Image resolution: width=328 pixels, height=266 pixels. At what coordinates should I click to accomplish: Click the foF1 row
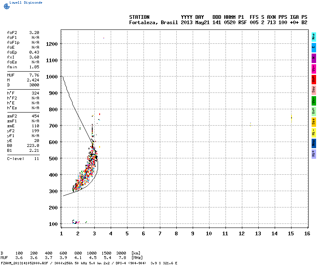pyautogui.click(x=23, y=38)
